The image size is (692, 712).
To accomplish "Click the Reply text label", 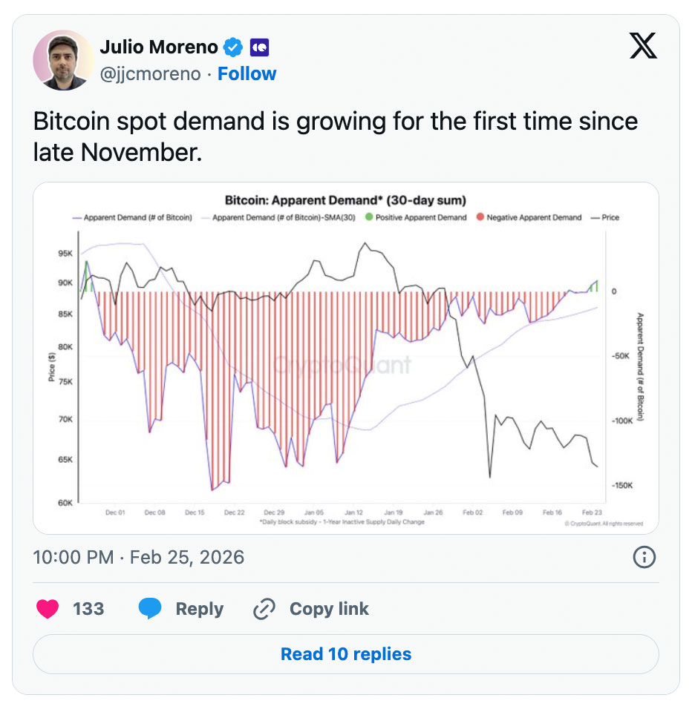I will [199, 609].
